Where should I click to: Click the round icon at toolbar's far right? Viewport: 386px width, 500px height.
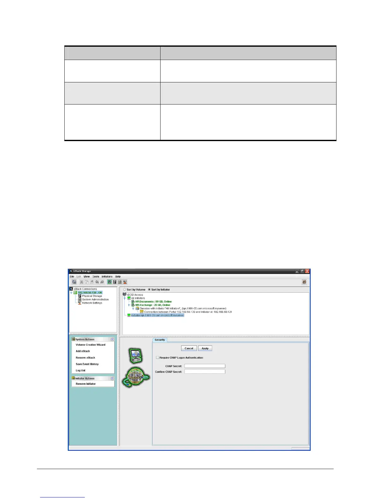pyautogui.click(x=304, y=282)
